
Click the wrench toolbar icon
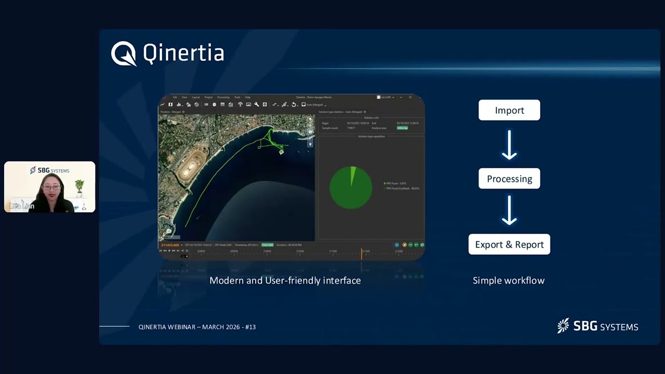point(257,104)
